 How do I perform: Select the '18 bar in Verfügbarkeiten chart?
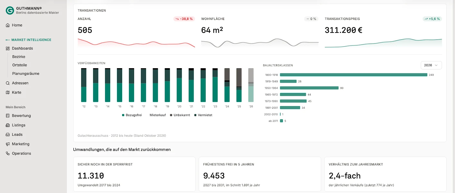tap(155, 85)
